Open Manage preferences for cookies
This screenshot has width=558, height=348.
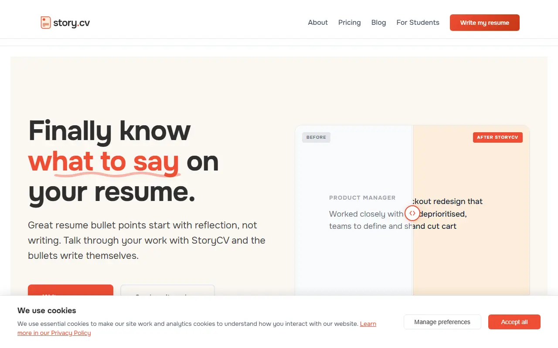pos(442,322)
